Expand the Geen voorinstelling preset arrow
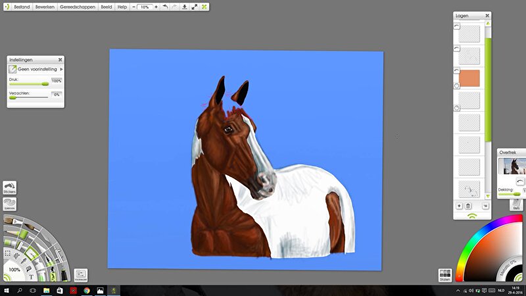The width and height of the screenshot is (526, 296). coord(61,68)
